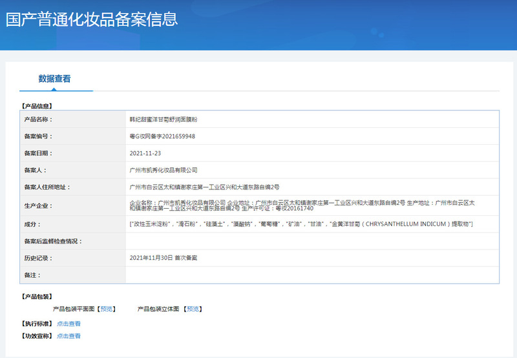The width and height of the screenshot is (517, 358).
Task: Click the 备案日期 row label
Action: point(38,153)
